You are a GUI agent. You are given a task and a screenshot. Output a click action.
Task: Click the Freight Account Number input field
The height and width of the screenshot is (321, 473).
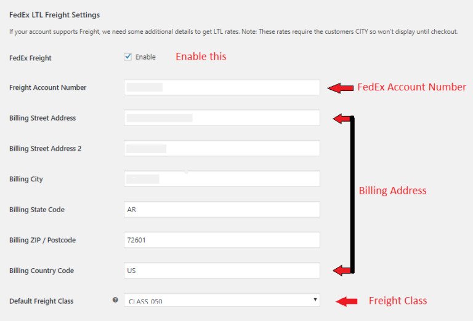pos(222,87)
